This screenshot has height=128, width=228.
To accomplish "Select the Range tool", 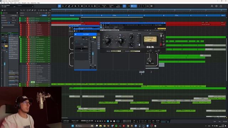I will click(63, 6).
